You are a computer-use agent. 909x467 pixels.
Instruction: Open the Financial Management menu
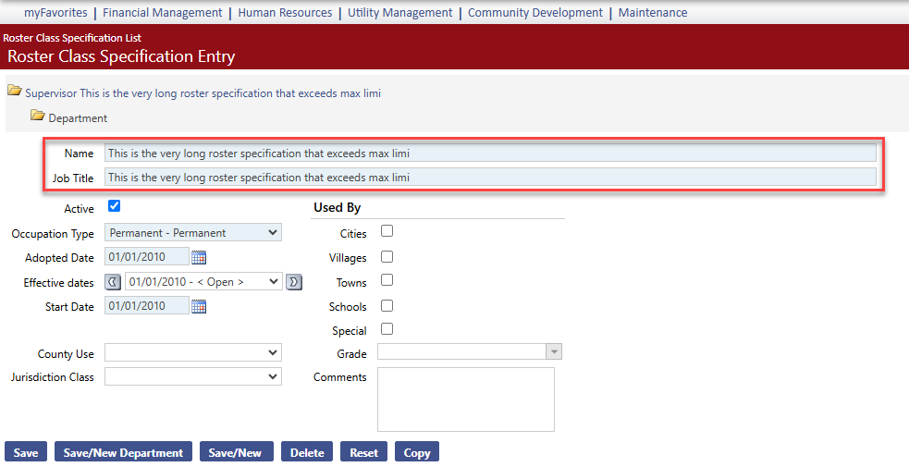163,13
